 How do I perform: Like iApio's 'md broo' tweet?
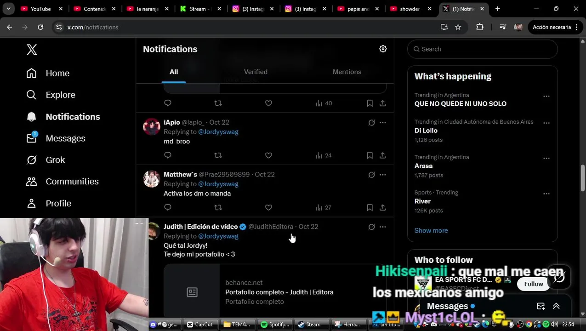tap(268, 155)
